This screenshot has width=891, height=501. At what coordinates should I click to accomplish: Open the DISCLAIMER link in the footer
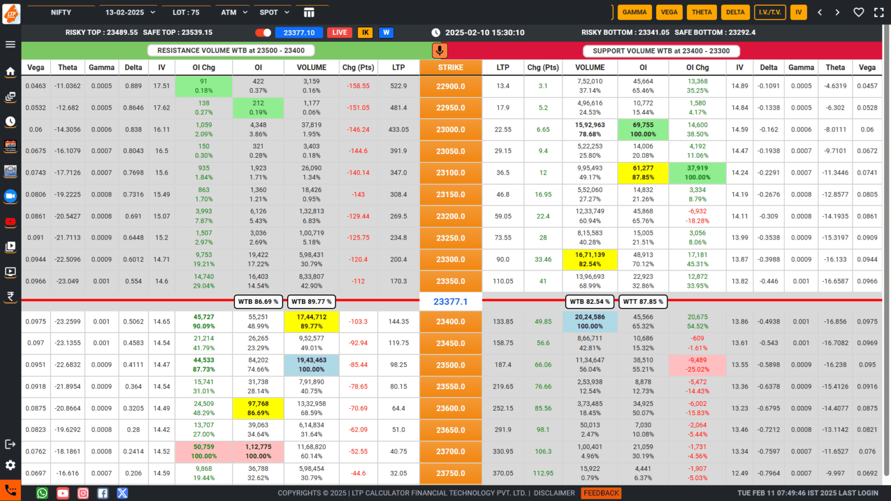(x=554, y=493)
